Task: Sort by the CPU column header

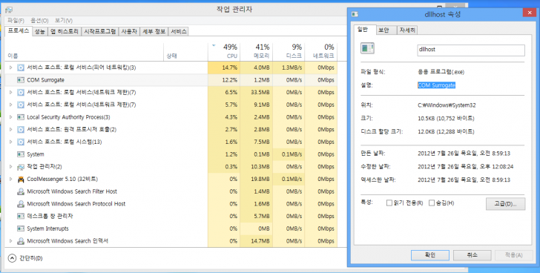Action: (224, 51)
